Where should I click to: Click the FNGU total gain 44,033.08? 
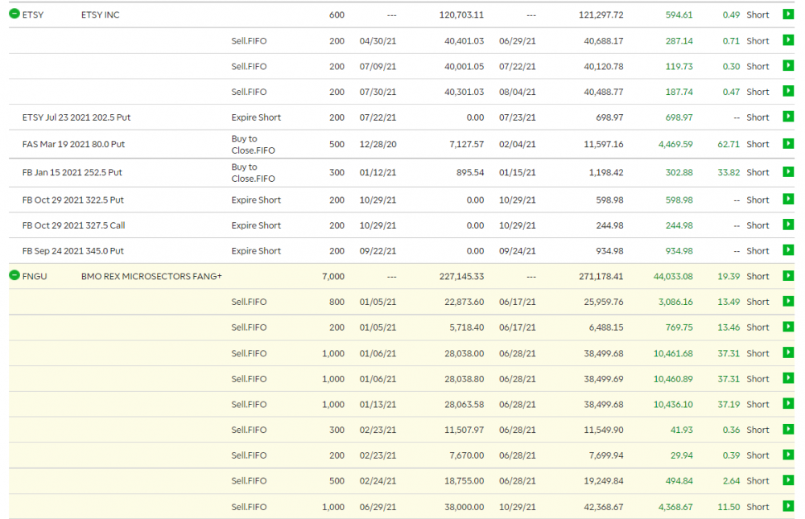(x=668, y=277)
